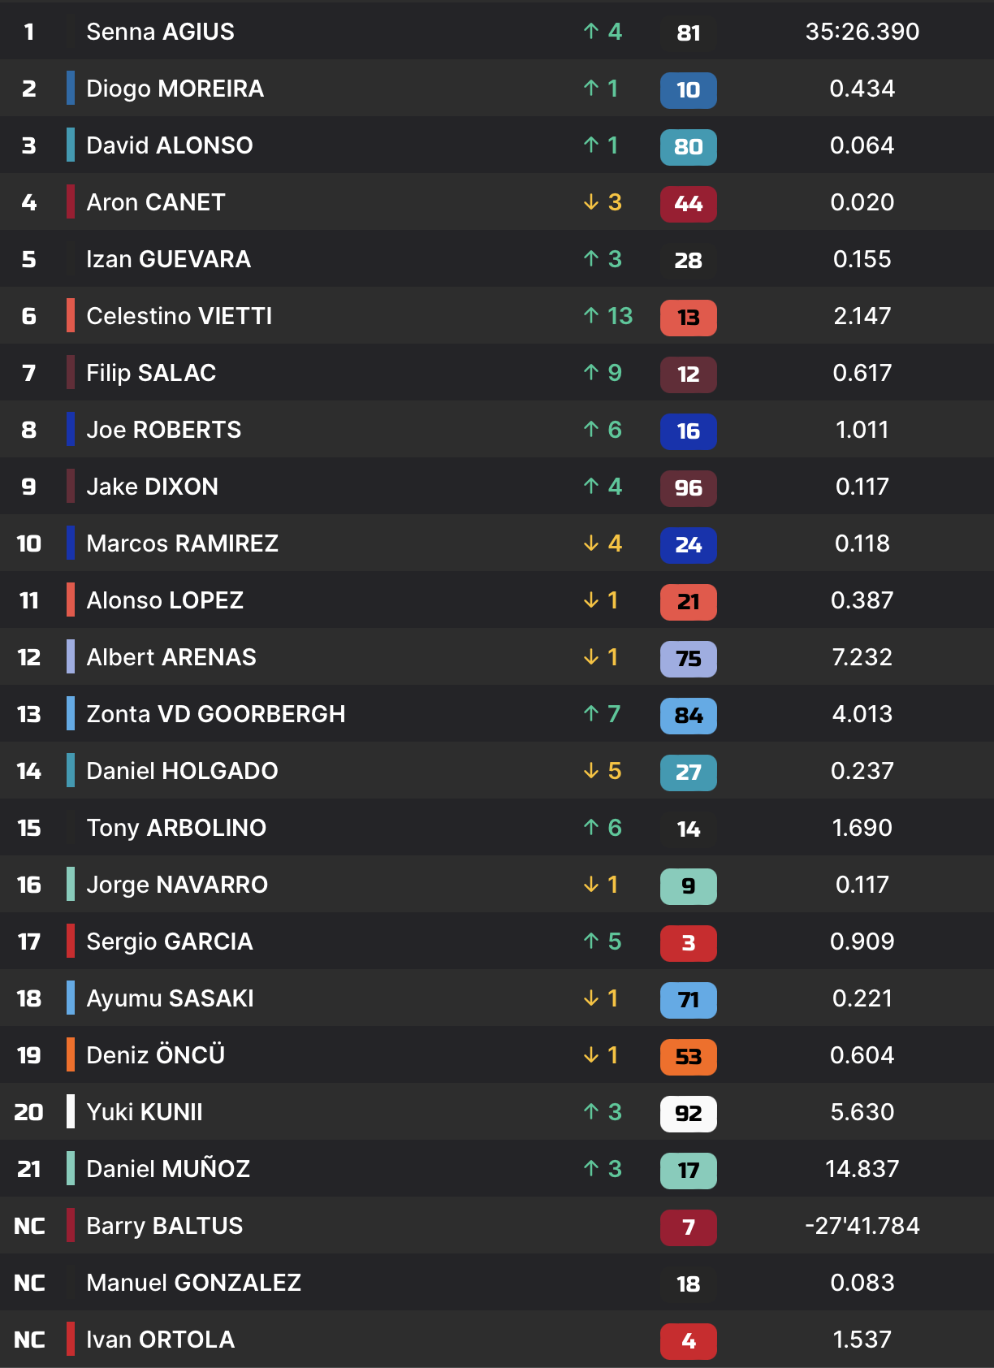Select rider name Tony ARBOLINO

pyautogui.click(x=176, y=828)
